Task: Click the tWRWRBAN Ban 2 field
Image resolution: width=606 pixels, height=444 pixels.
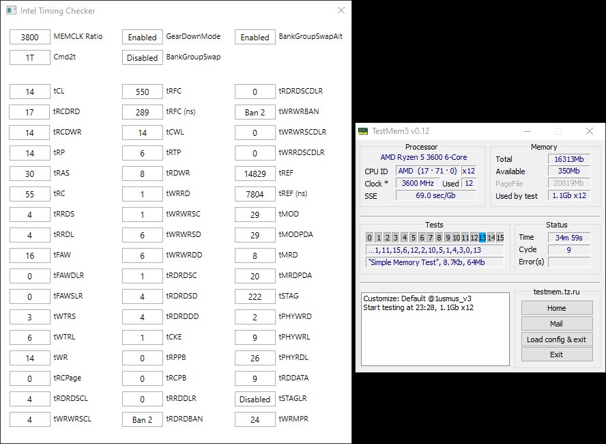Action: click(x=255, y=112)
